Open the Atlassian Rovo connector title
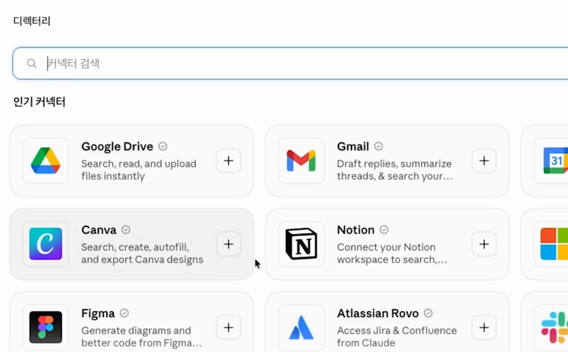568x352 pixels. (x=378, y=313)
